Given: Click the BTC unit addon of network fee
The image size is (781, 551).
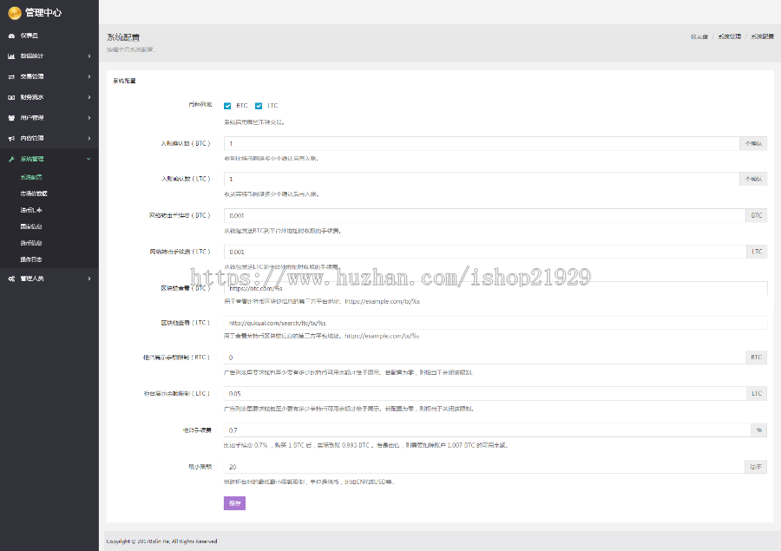Looking at the screenshot, I should pyautogui.click(x=756, y=216).
